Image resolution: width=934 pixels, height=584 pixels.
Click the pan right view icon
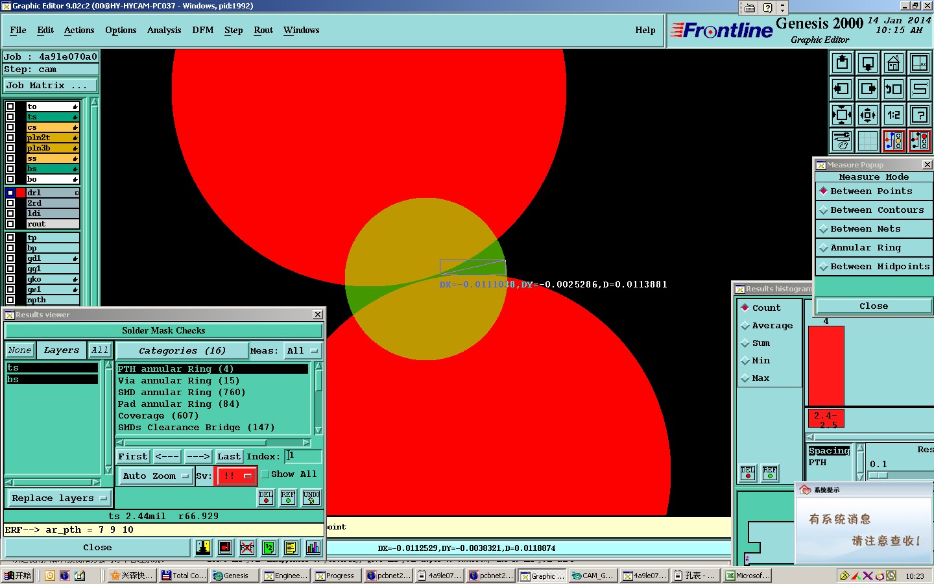868,89
